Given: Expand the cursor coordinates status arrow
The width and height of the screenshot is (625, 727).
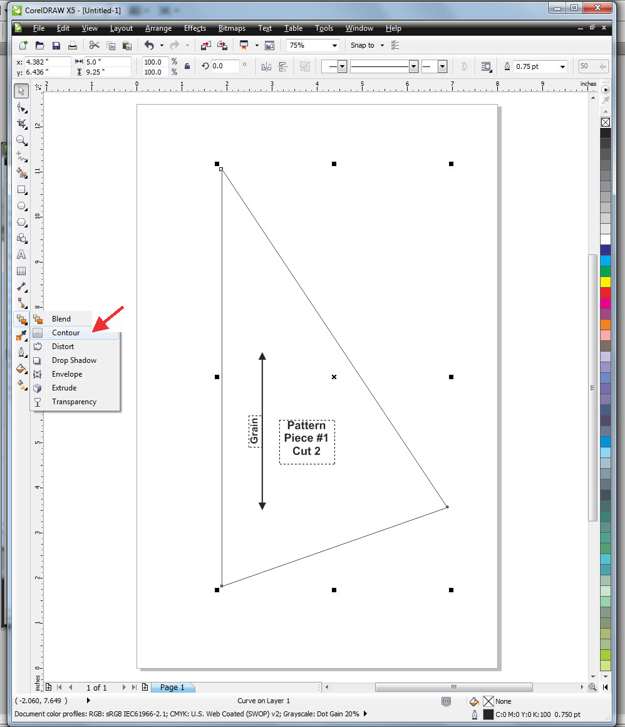Looking at the screenshot, I should 88,701.
